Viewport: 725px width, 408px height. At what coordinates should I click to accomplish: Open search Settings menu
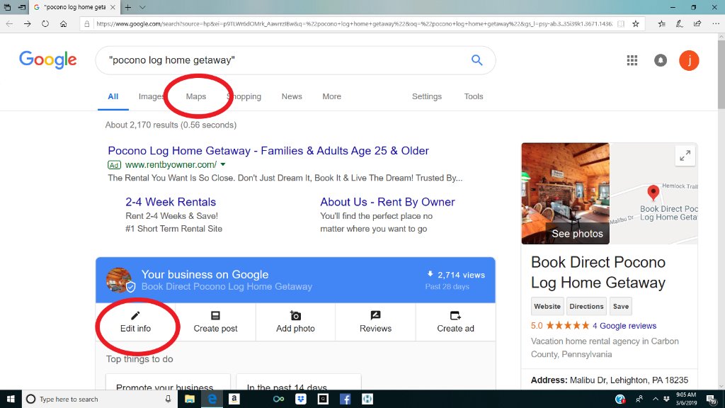(x=427, y=96)
